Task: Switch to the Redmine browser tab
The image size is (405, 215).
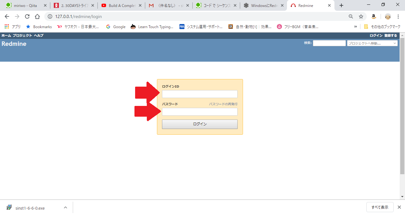Action: pos(305,5)
